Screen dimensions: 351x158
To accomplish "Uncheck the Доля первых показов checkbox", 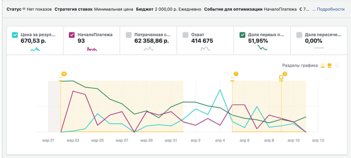I will pos(242,35).
